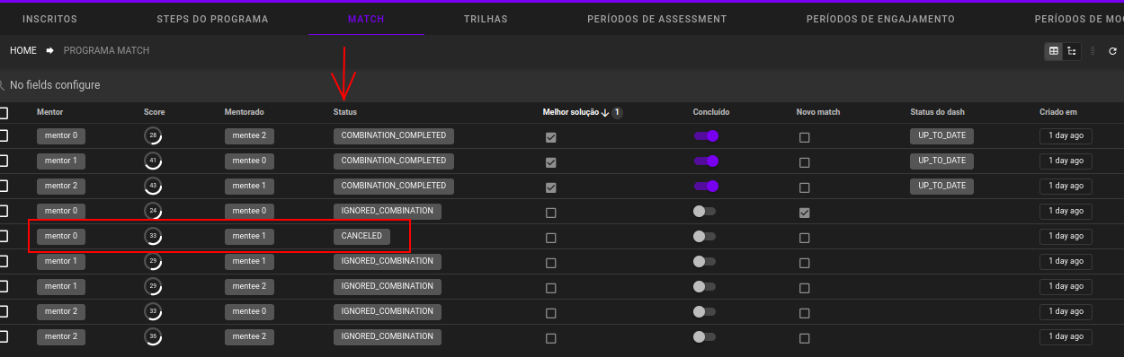Viewport: 1124px width, 357px height.
Task: Open PERÍODOS DE ENGAJAMENTO tab
Action: pyautogui.click(x=880, y=19)
